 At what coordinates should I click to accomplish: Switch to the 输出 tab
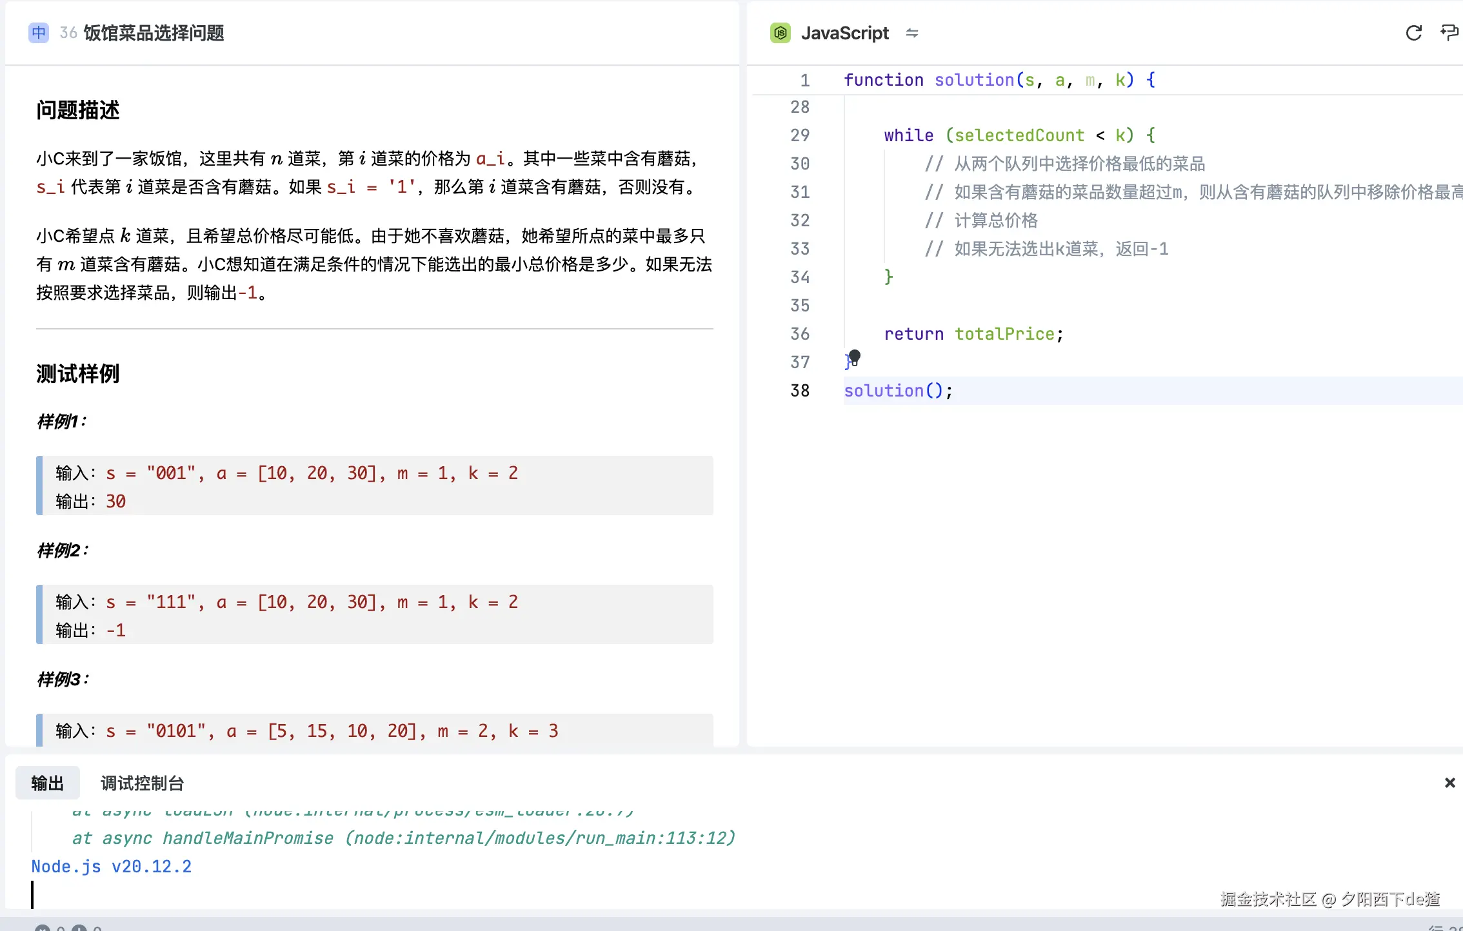coord(47,783)
